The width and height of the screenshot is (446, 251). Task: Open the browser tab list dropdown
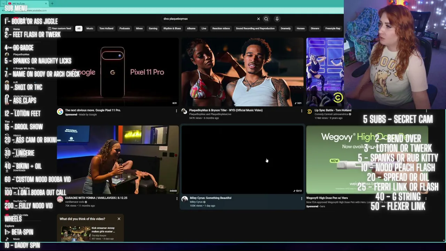[x=3, y=3]
